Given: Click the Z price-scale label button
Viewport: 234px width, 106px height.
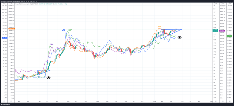Looking at the screenshot, I should tap(11, 101).
